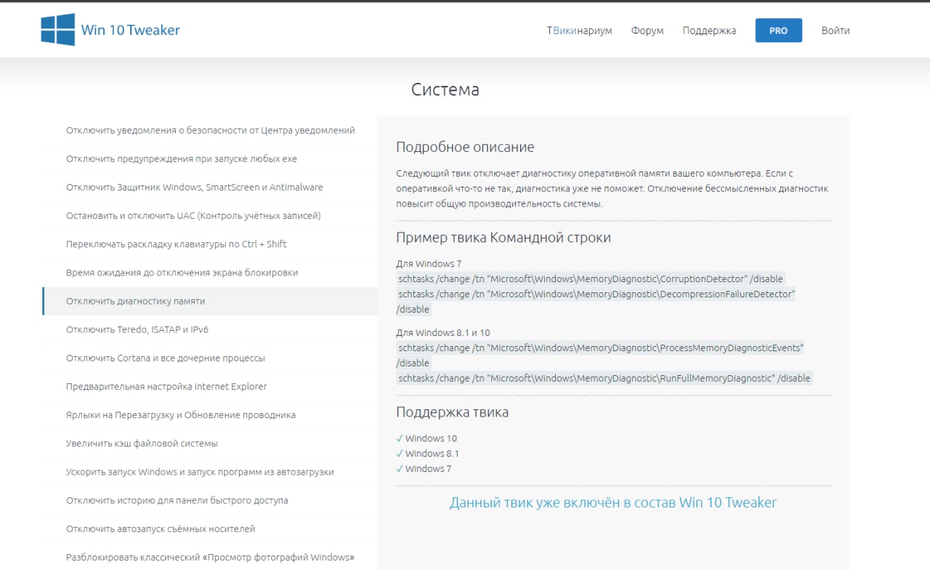The width and height of the screenshot is (930, 570).
Task: Open Переключать раскладку клавиатуры по Ctrl + Shift
Action: (210, 244)
